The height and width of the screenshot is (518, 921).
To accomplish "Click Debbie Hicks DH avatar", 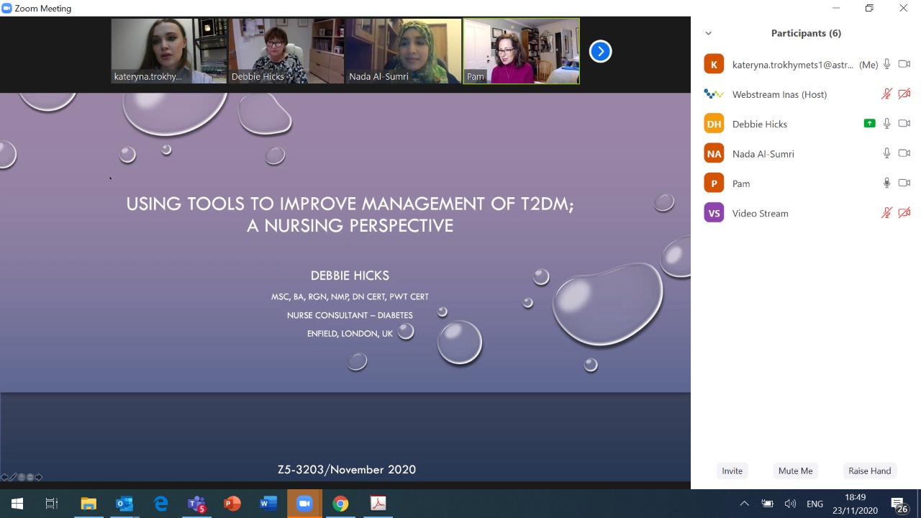I will coord(714,124).
